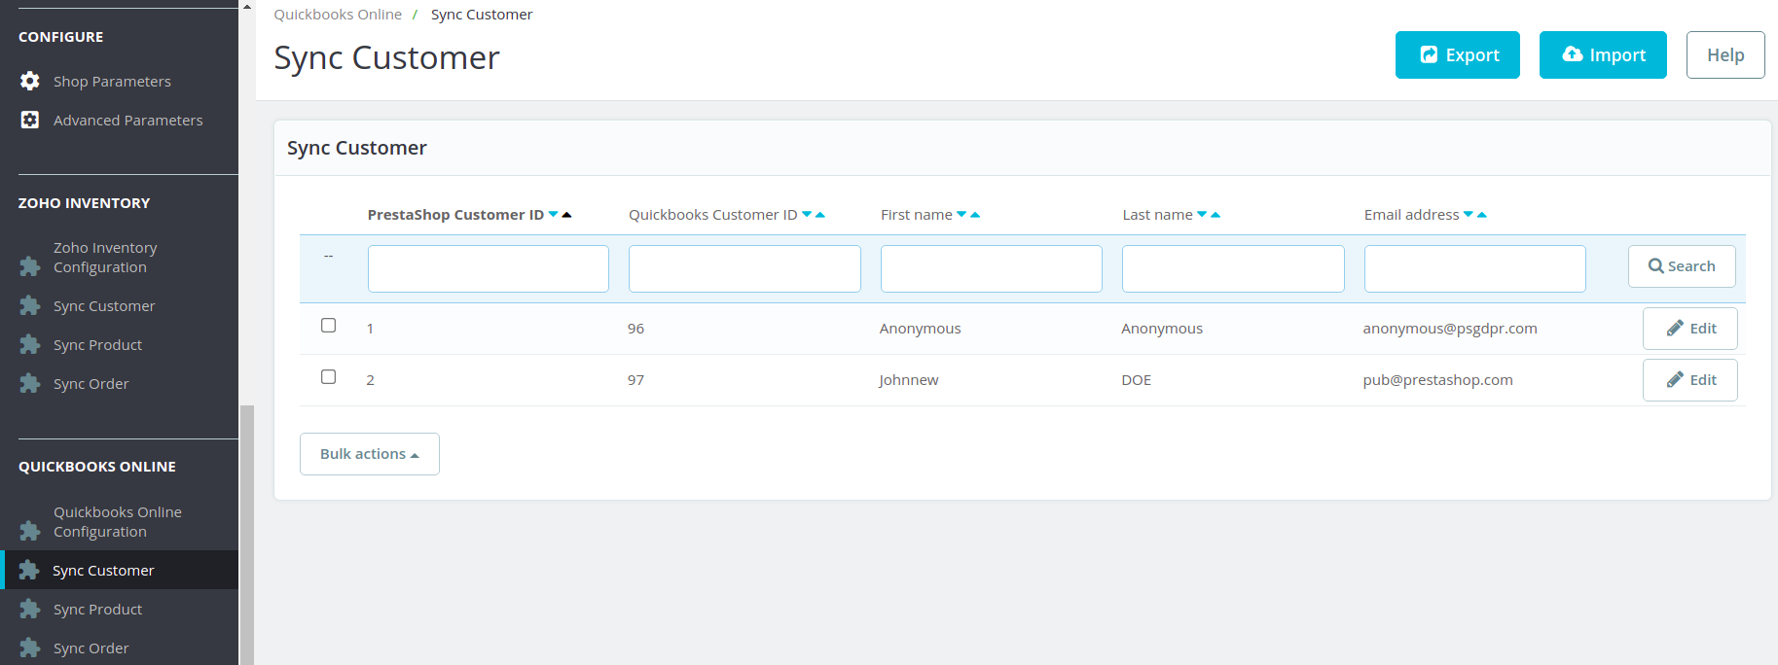The image size is (1778, 665).
Task: Sort PrestaShop Customer ID descending arrow
Action: [554, 215]
